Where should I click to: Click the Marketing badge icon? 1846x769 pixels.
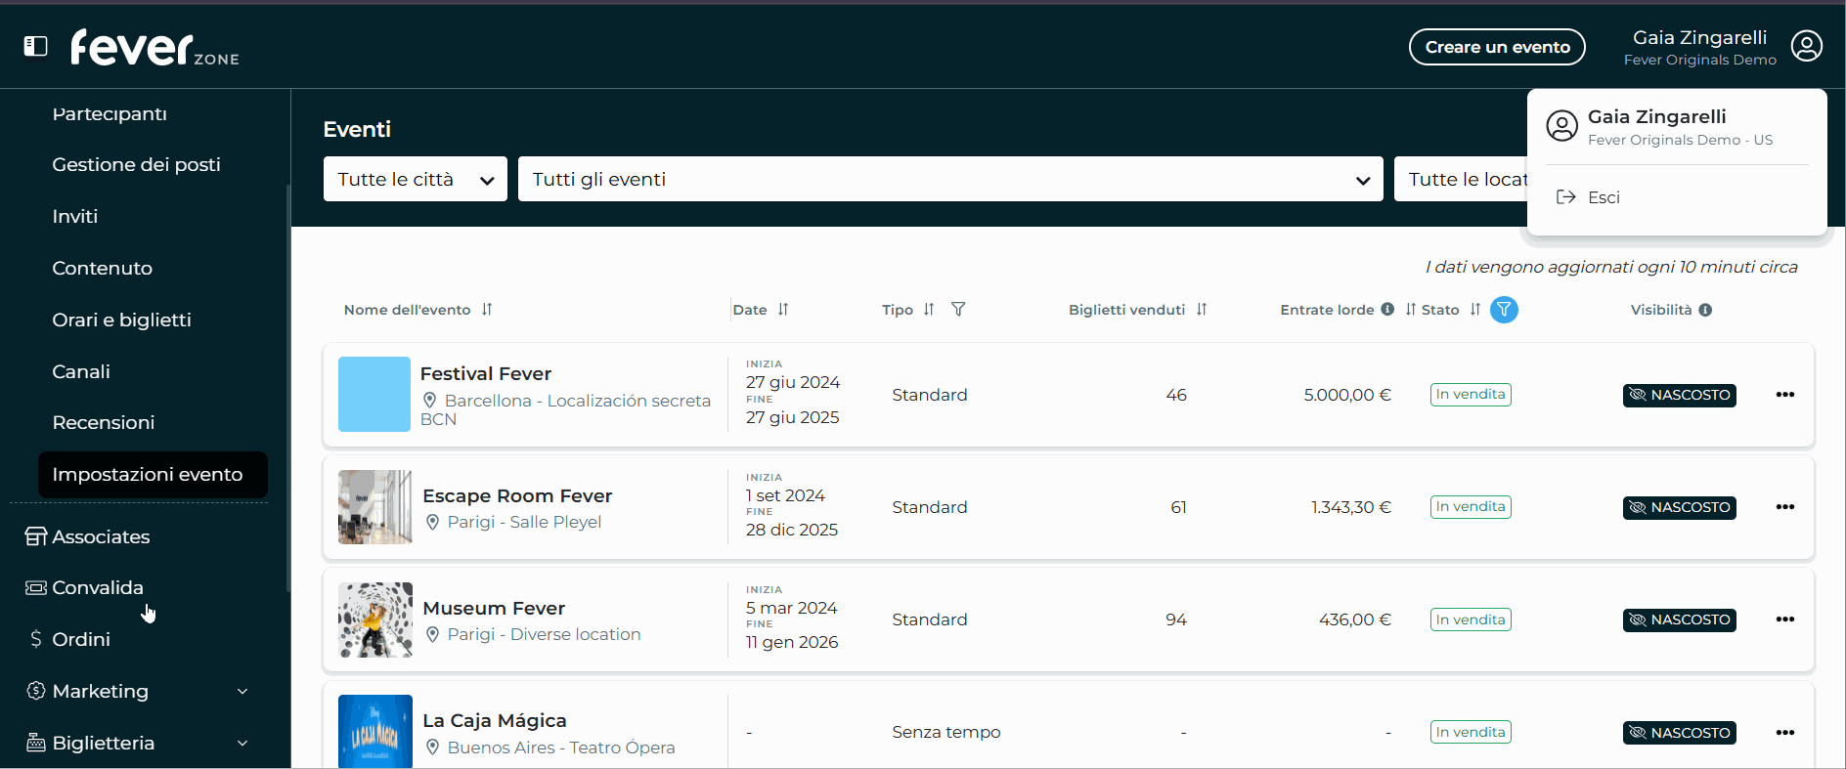pos(36,691)
